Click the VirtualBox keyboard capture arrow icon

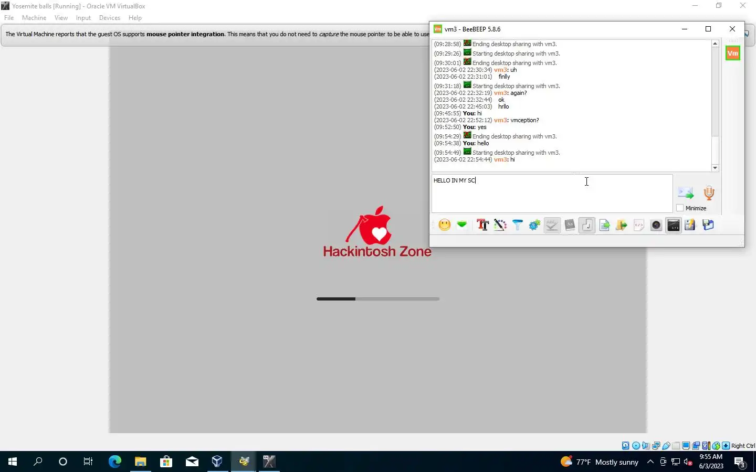tap(726, 446)
